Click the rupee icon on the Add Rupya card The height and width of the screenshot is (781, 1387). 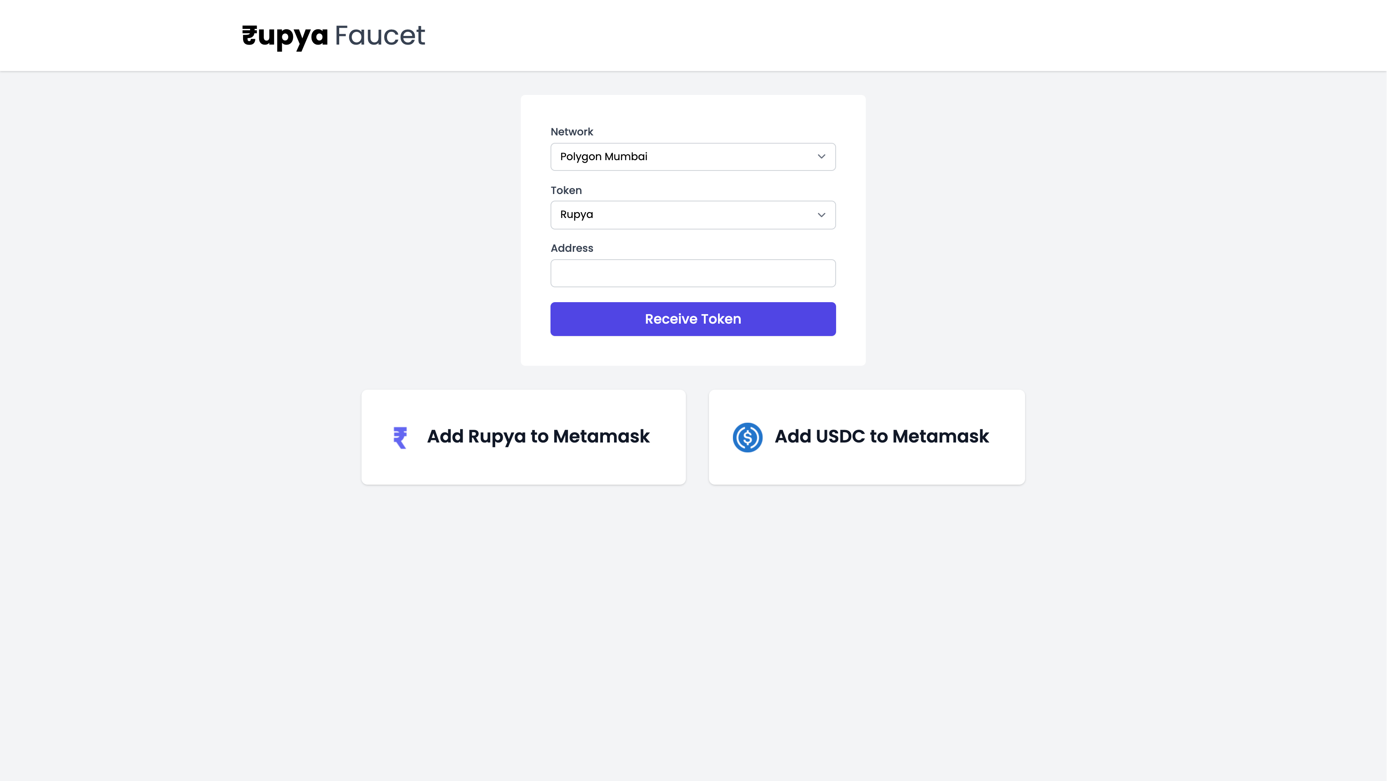pyautogui.click(x=400, y=437)
